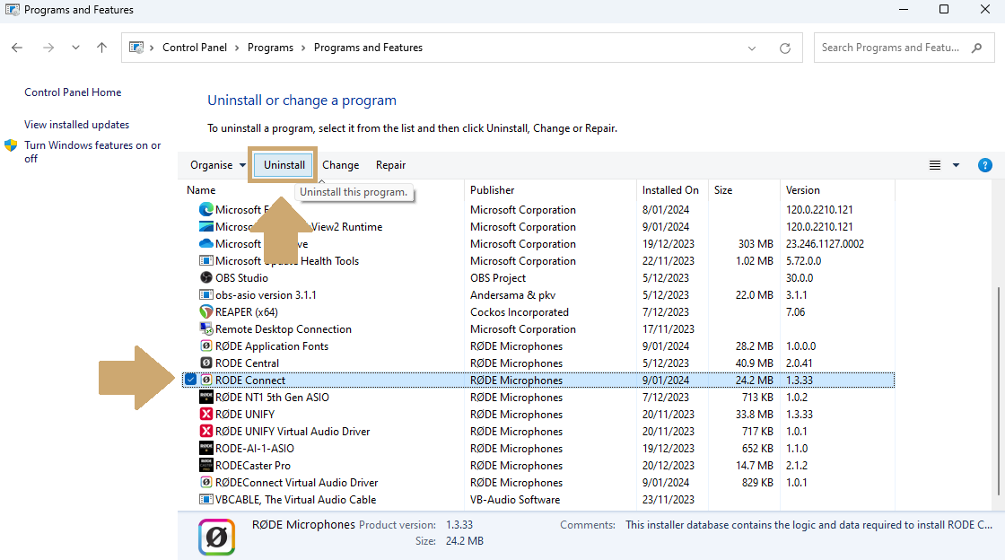Click the Remote Desktop Connection icon
The height and width of the screenshot is (560, 1005).
205,328
